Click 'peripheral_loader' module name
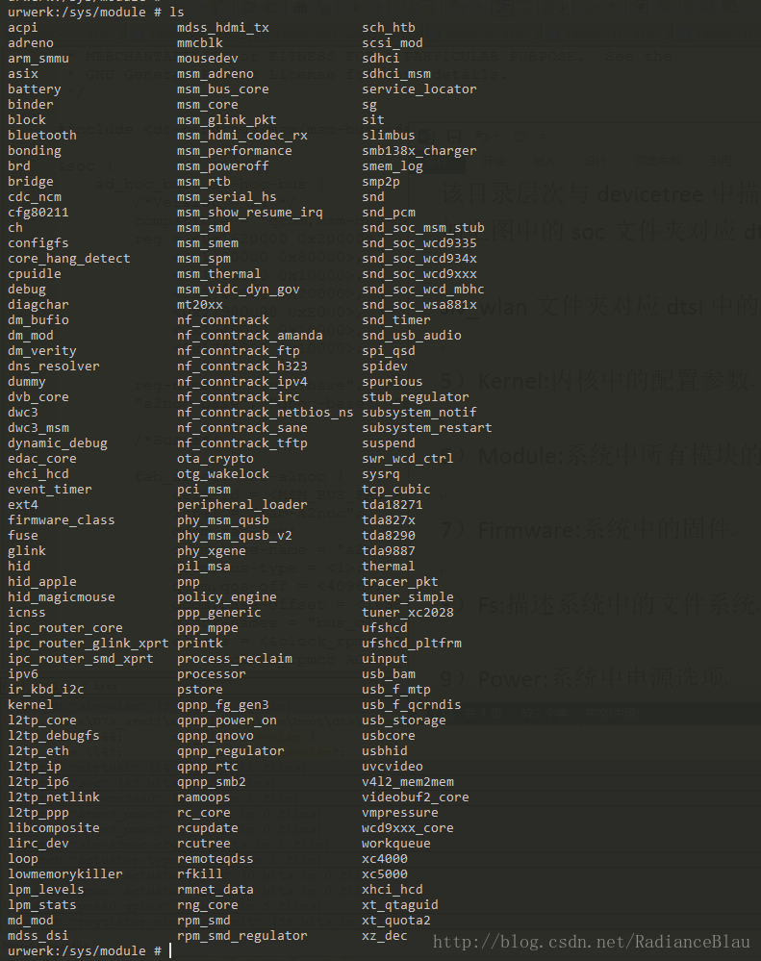 click(x=242, y=504)
